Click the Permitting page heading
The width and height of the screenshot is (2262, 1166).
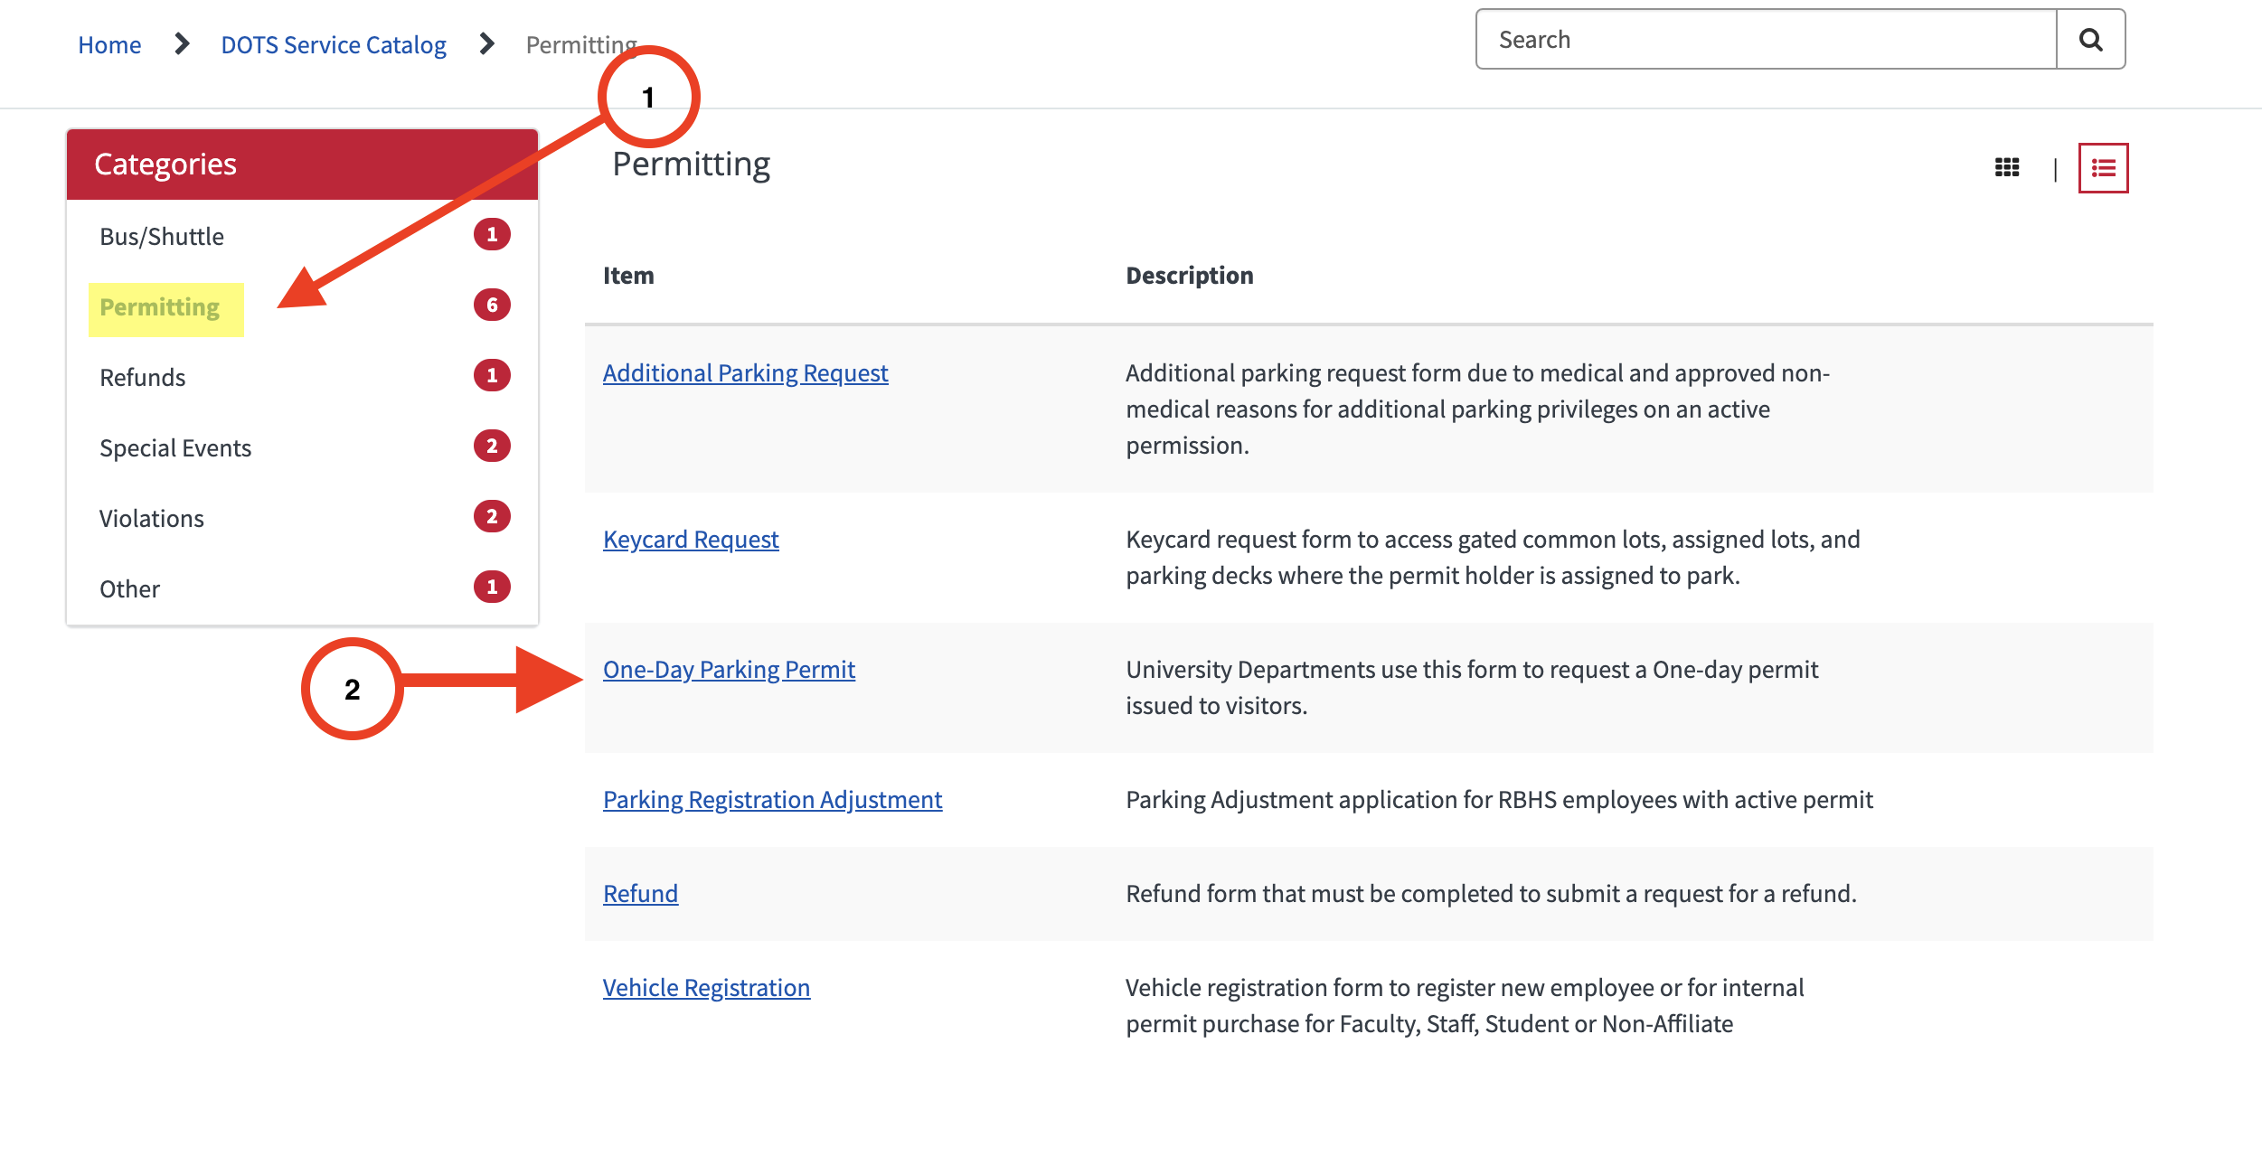pos(692,165)
